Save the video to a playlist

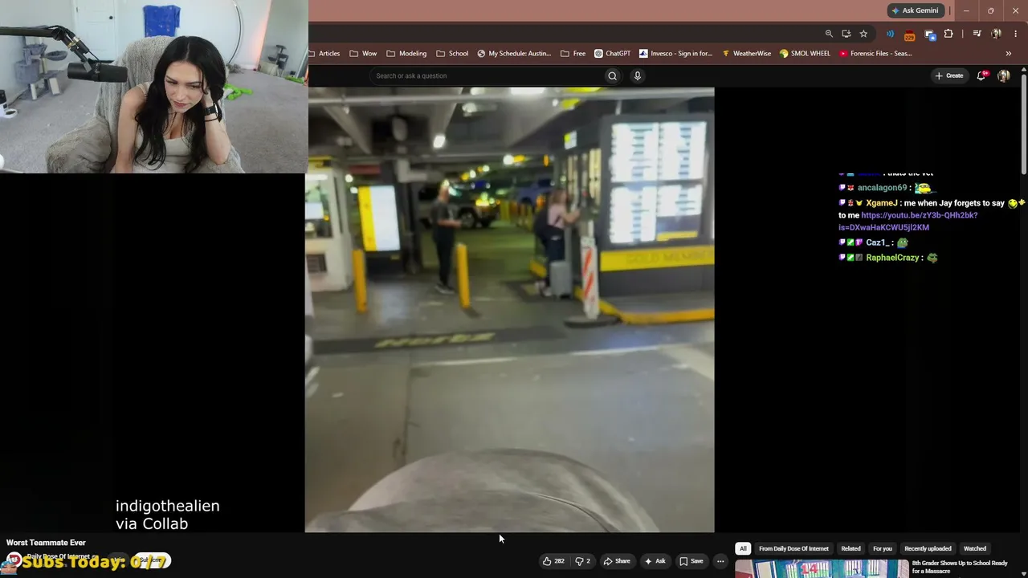point(691,561)
